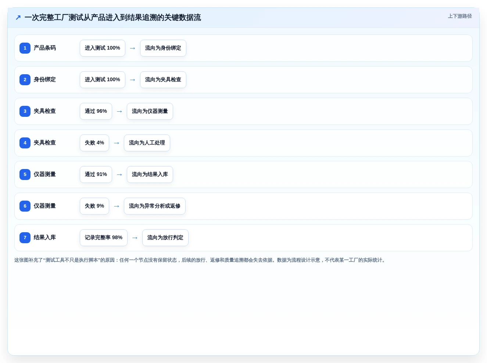Click the 上下游路径 label in header

460,16
